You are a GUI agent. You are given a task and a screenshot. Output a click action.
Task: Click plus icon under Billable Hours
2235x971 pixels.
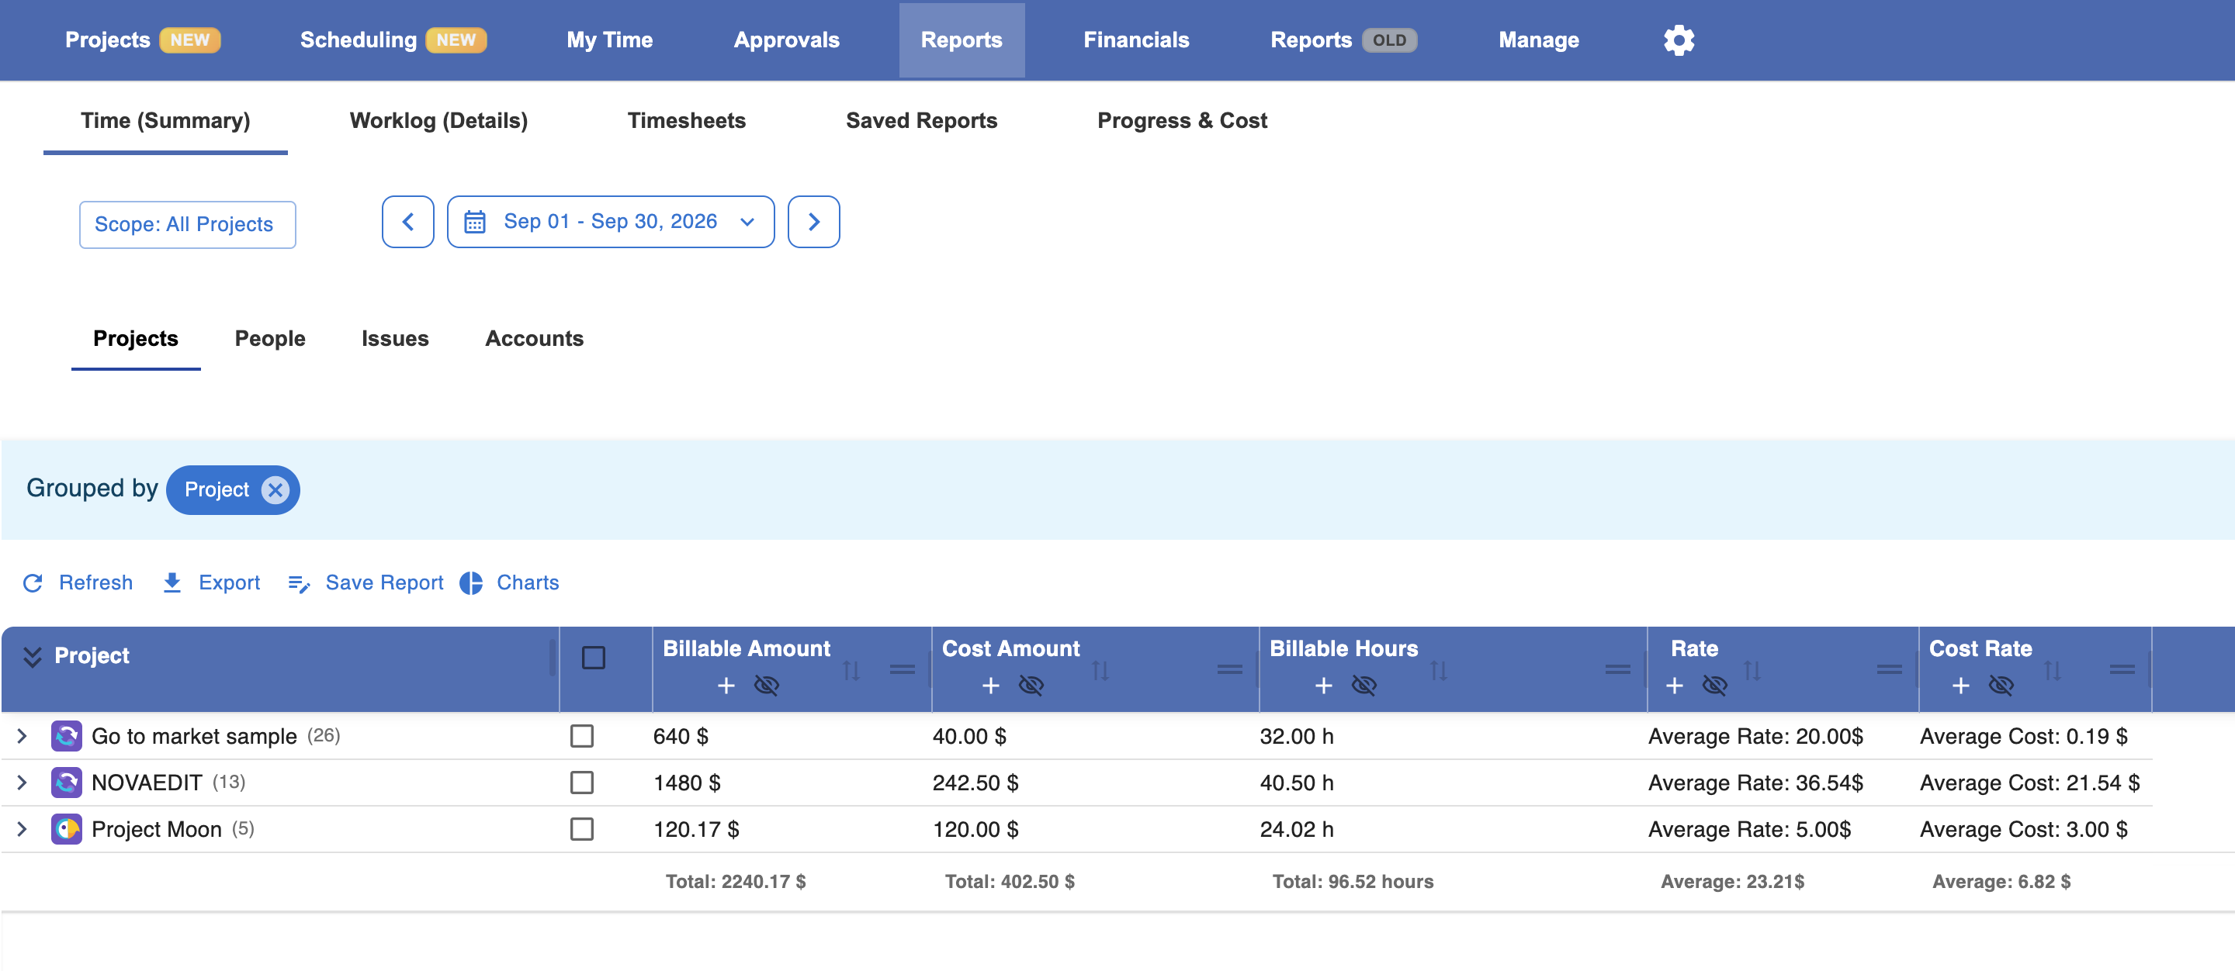coord(1324,686)
